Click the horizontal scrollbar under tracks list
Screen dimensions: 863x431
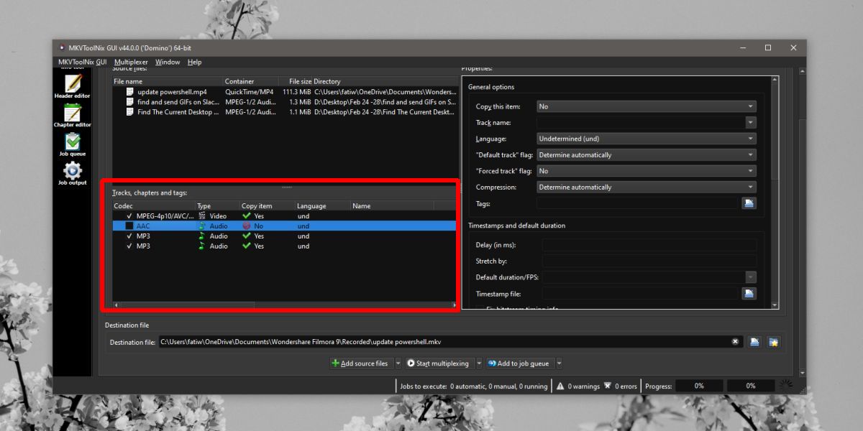283,305
